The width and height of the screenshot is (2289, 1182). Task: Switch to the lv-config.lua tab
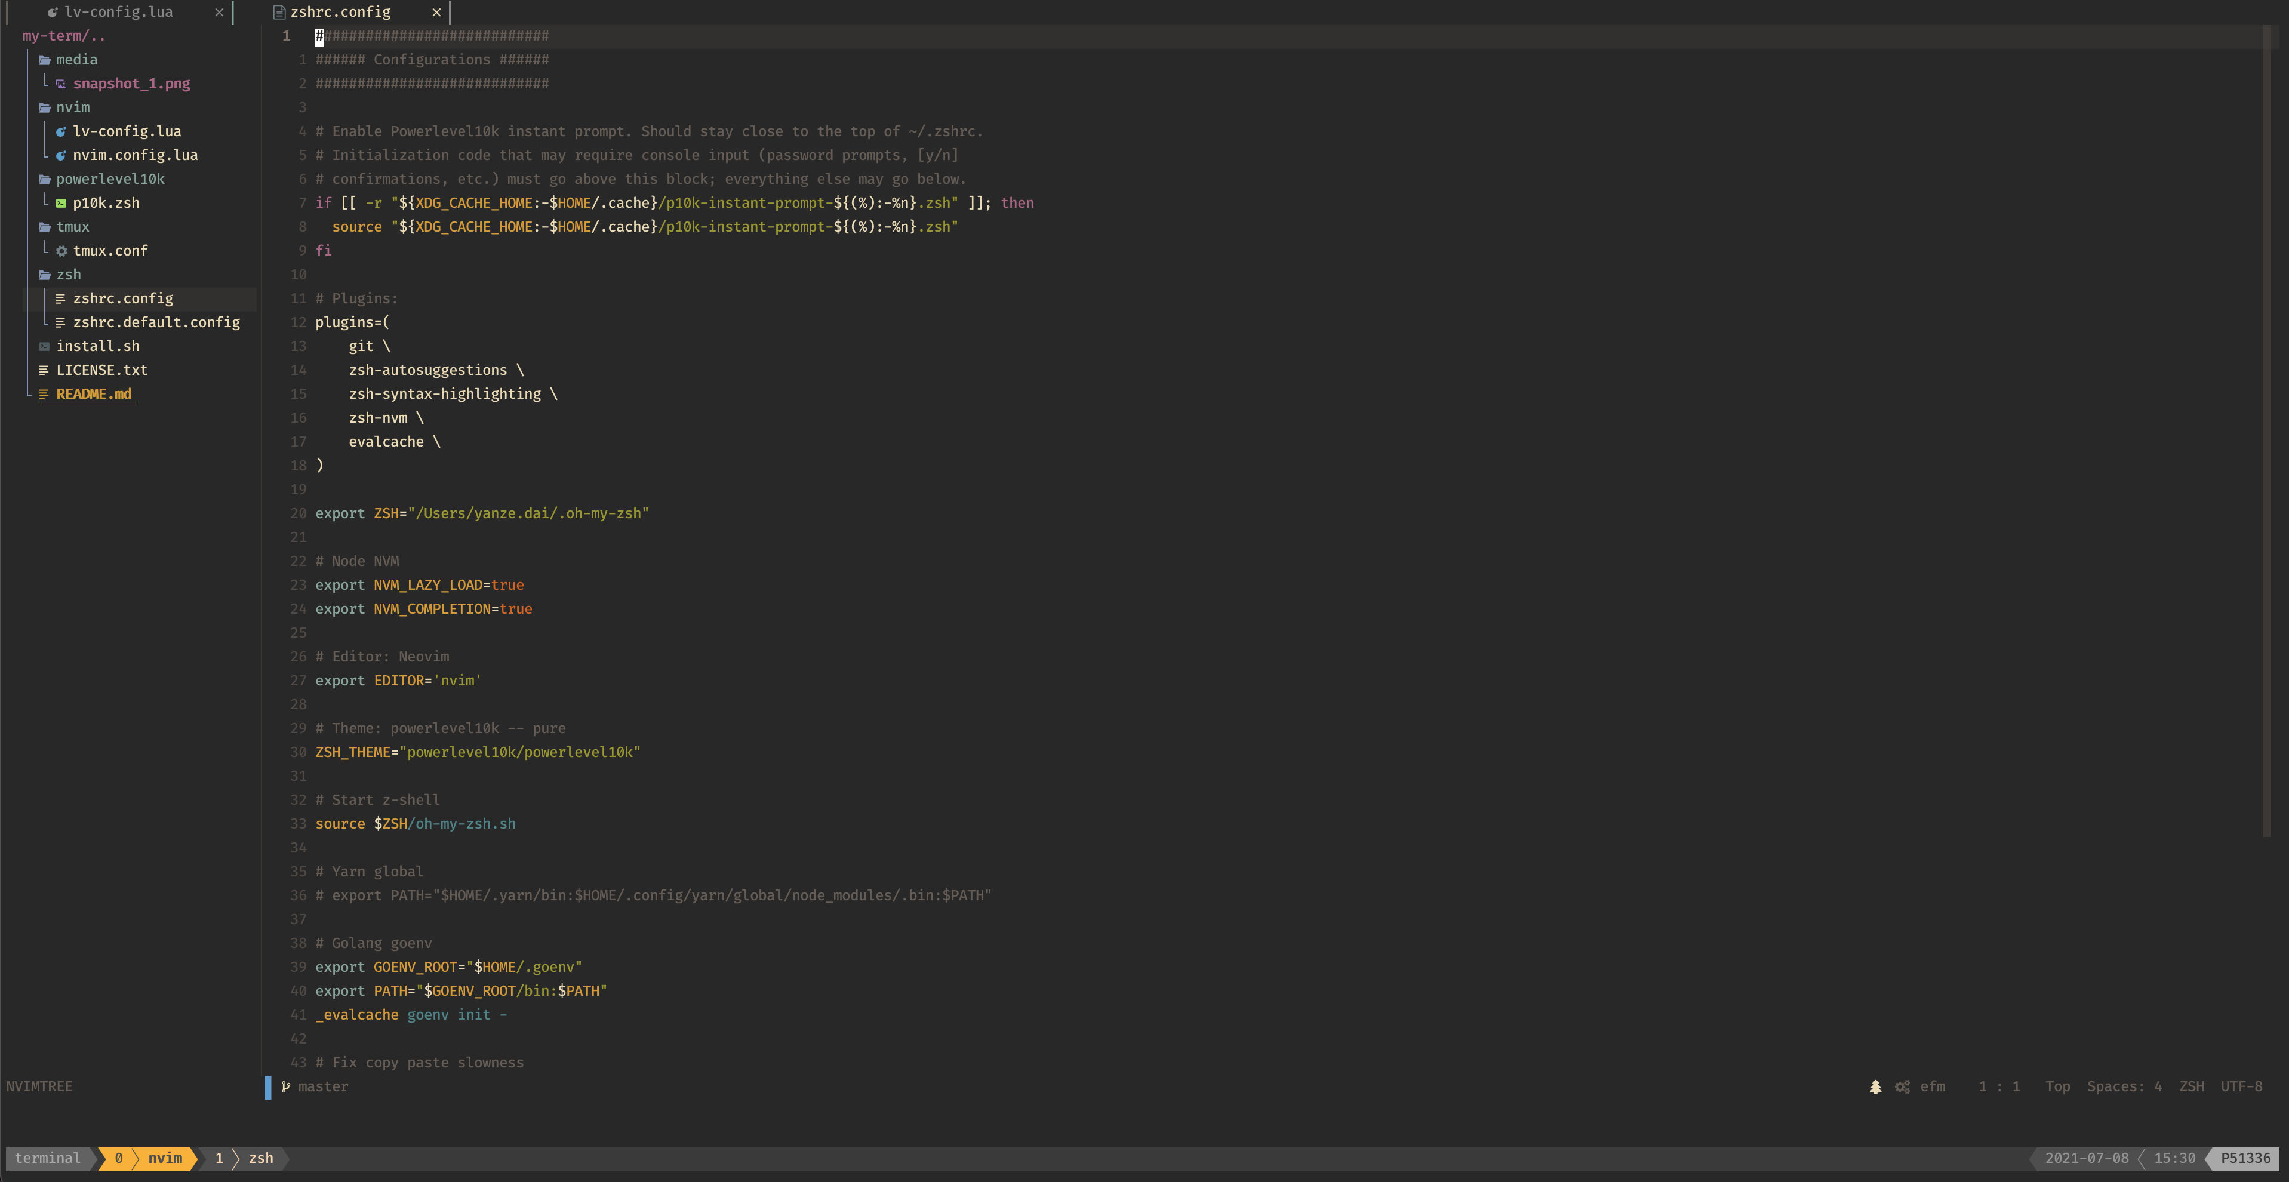coord(118,11)
